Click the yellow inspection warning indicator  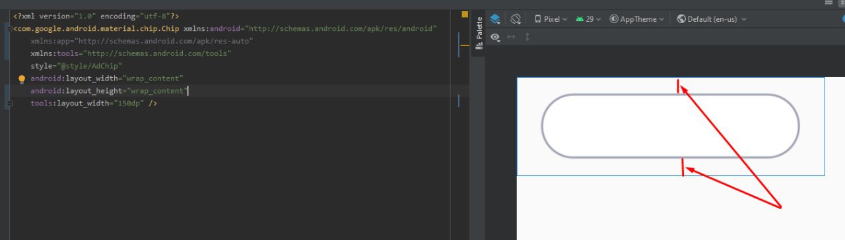click(x=465, y=15)
